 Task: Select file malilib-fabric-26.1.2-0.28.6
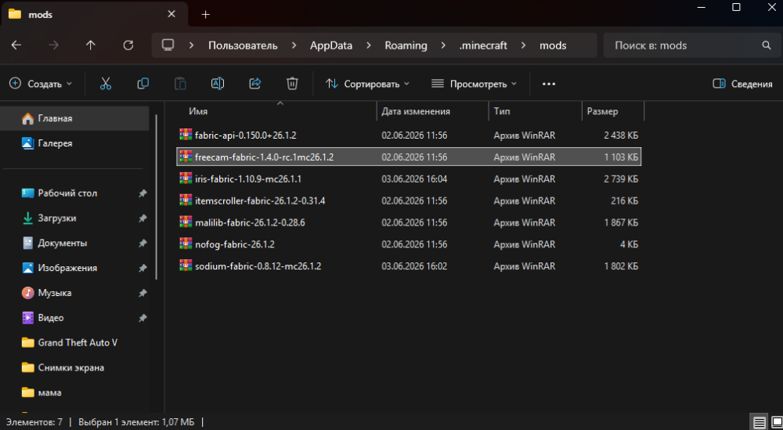click(x=409, y=222)
